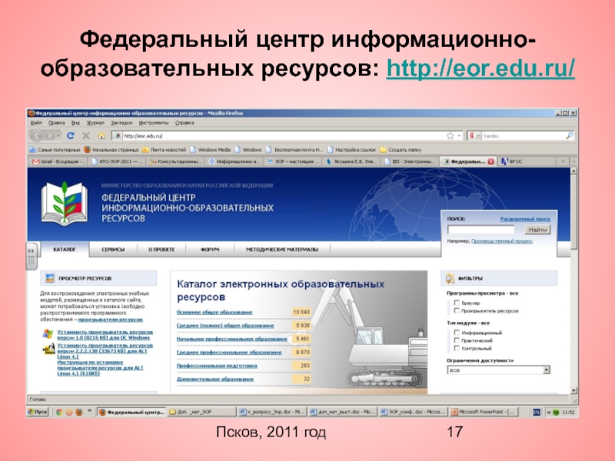The height and width of the screenshot is (461, 615).
Task: Follow the http://eor.edu.ru/ slide title link
Action: [x=480, y=68]
